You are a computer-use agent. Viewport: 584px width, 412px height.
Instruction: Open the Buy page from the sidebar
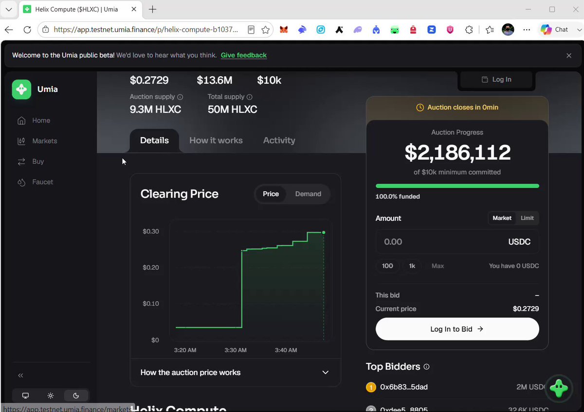31,161
